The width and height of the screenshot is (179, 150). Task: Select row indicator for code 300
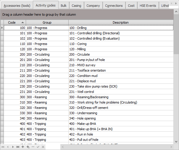2,97
